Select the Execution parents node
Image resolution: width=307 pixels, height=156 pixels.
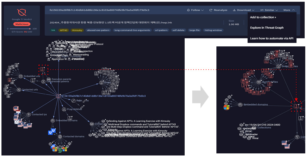pyautogui.click(x=49, y=79)
